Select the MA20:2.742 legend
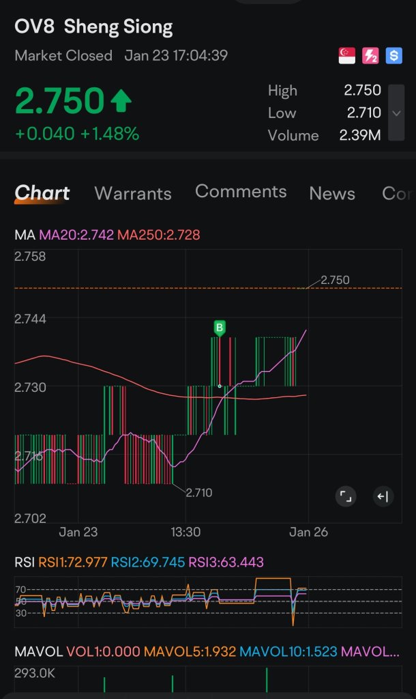Screen dimensions: 416x699 (x=76, y=235)
